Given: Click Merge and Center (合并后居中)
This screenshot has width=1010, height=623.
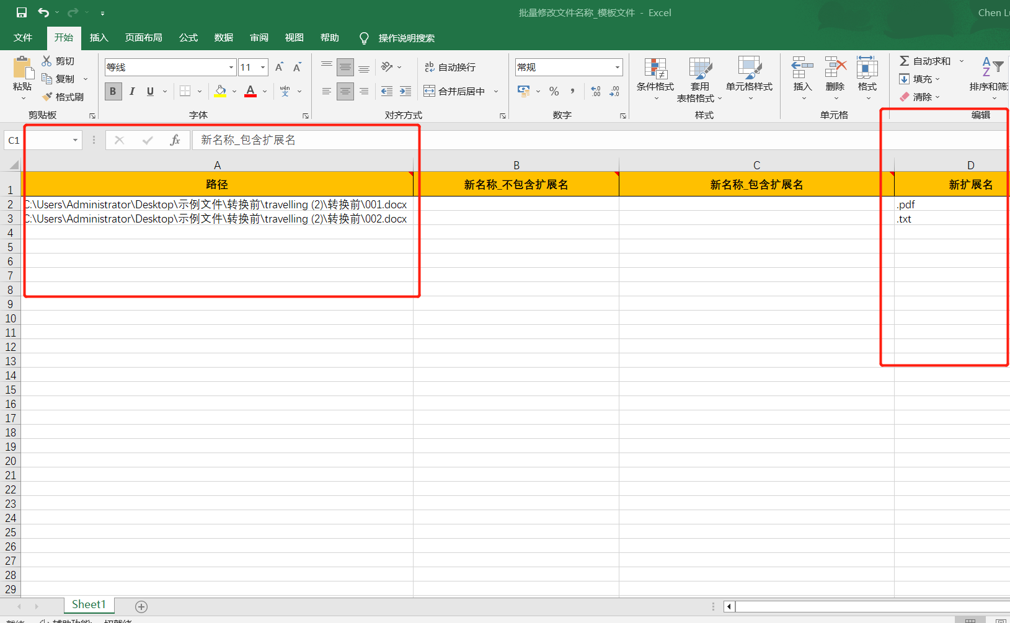Looking at the screenshot, I should [x=456, y=91].
